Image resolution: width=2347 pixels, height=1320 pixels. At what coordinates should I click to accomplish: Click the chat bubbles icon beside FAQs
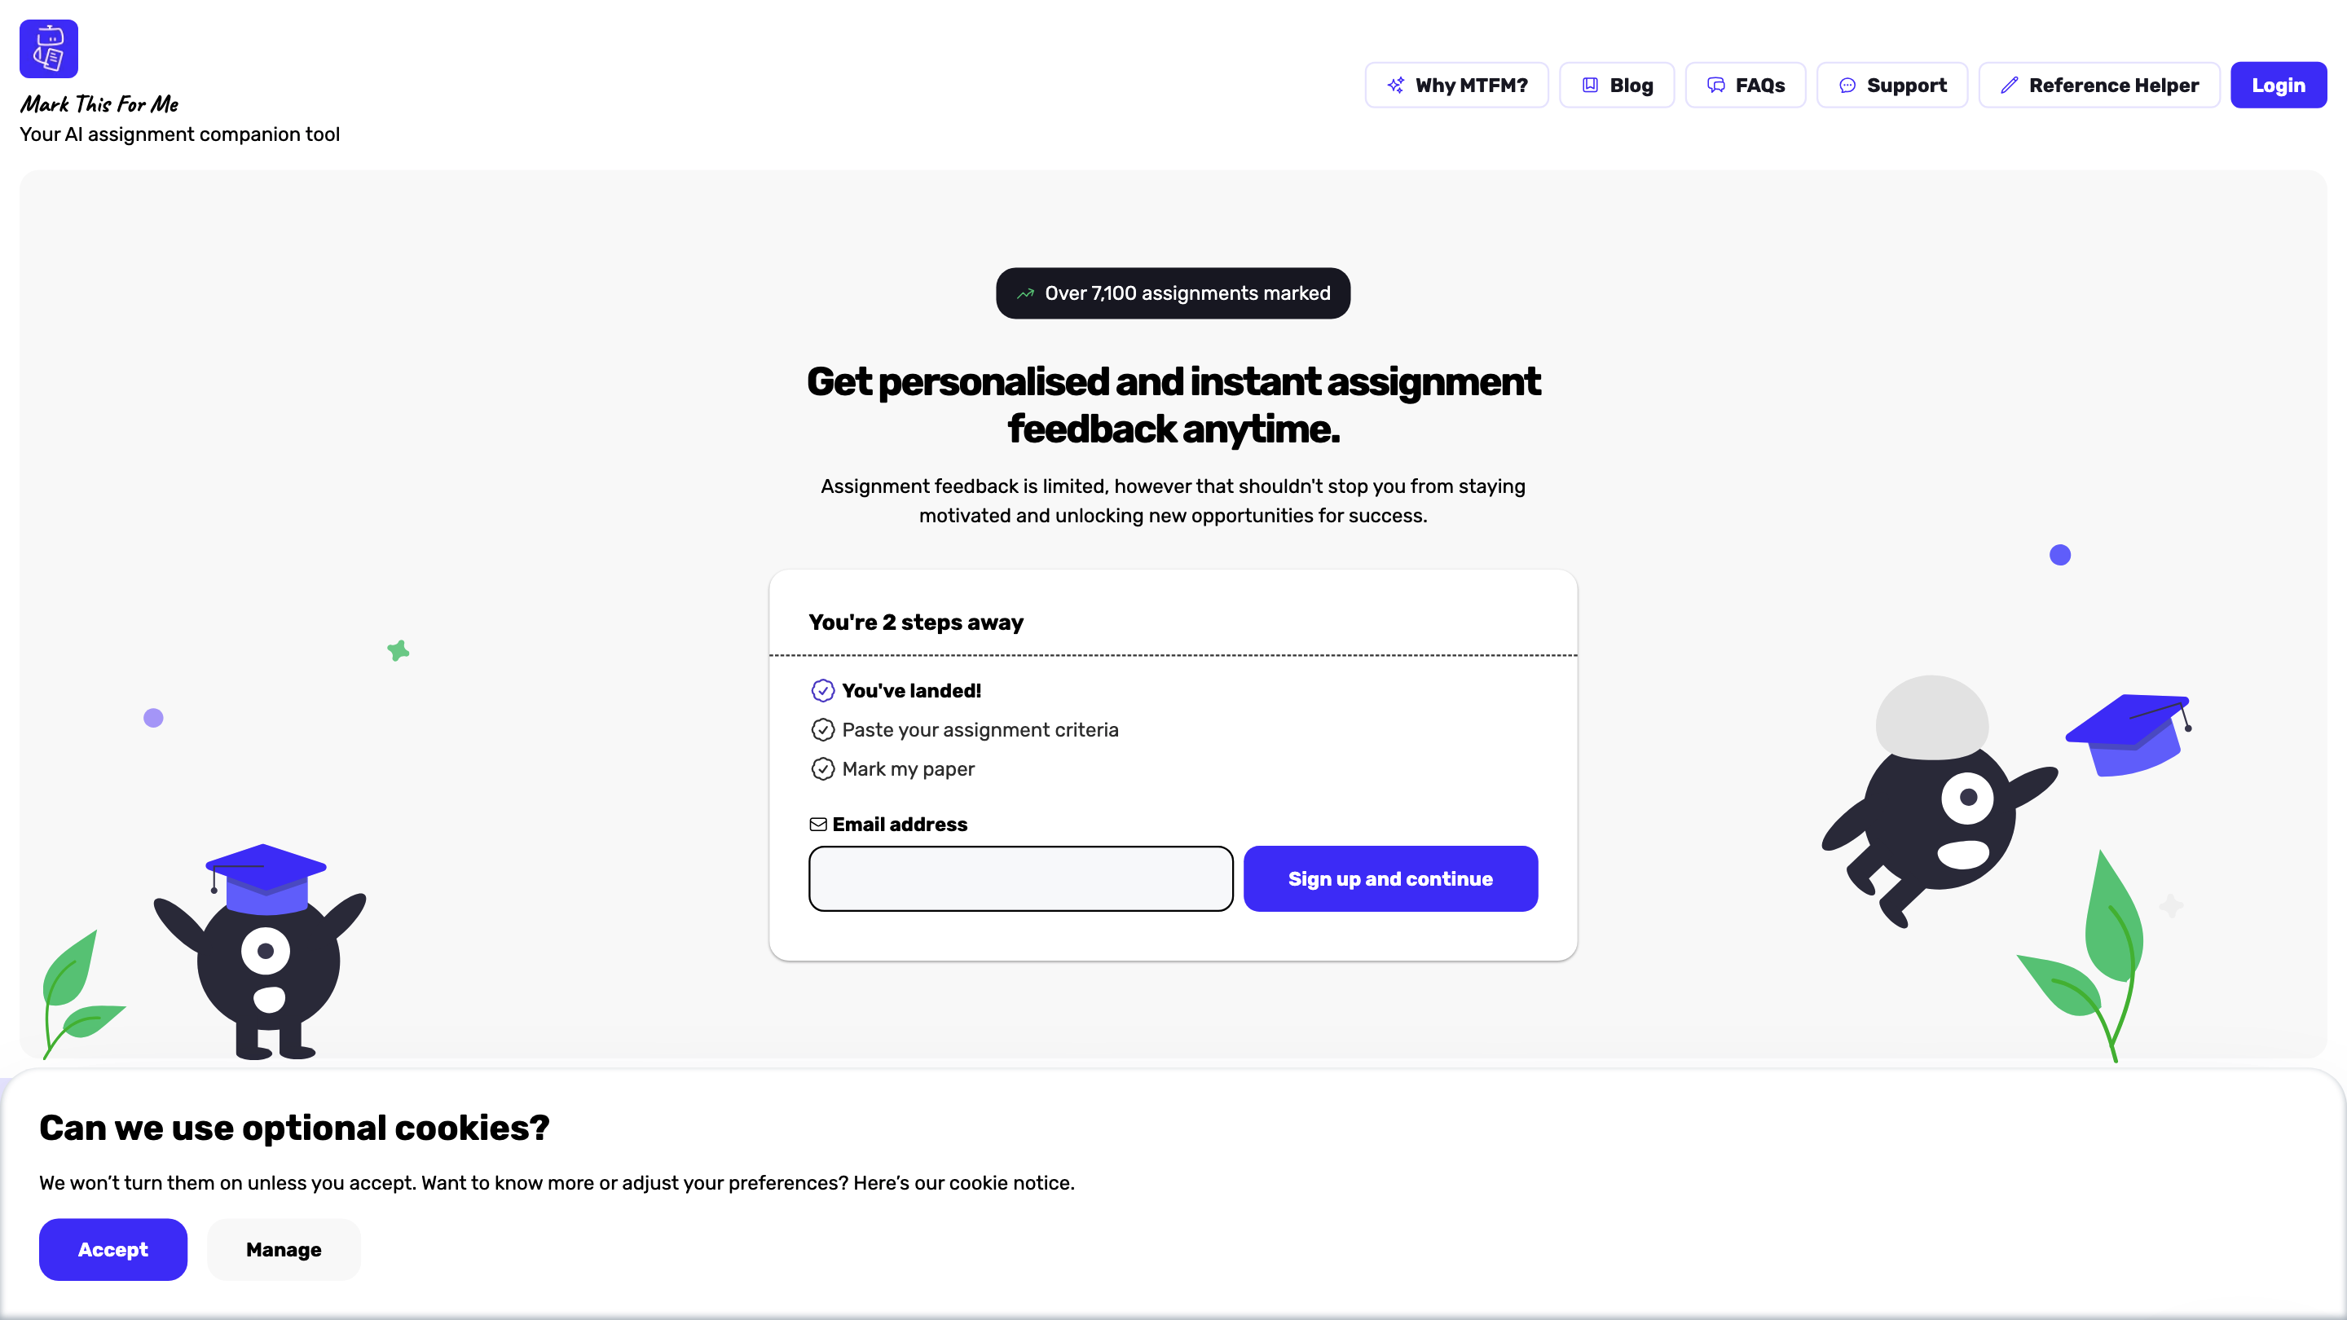(x=1715, y=86)
